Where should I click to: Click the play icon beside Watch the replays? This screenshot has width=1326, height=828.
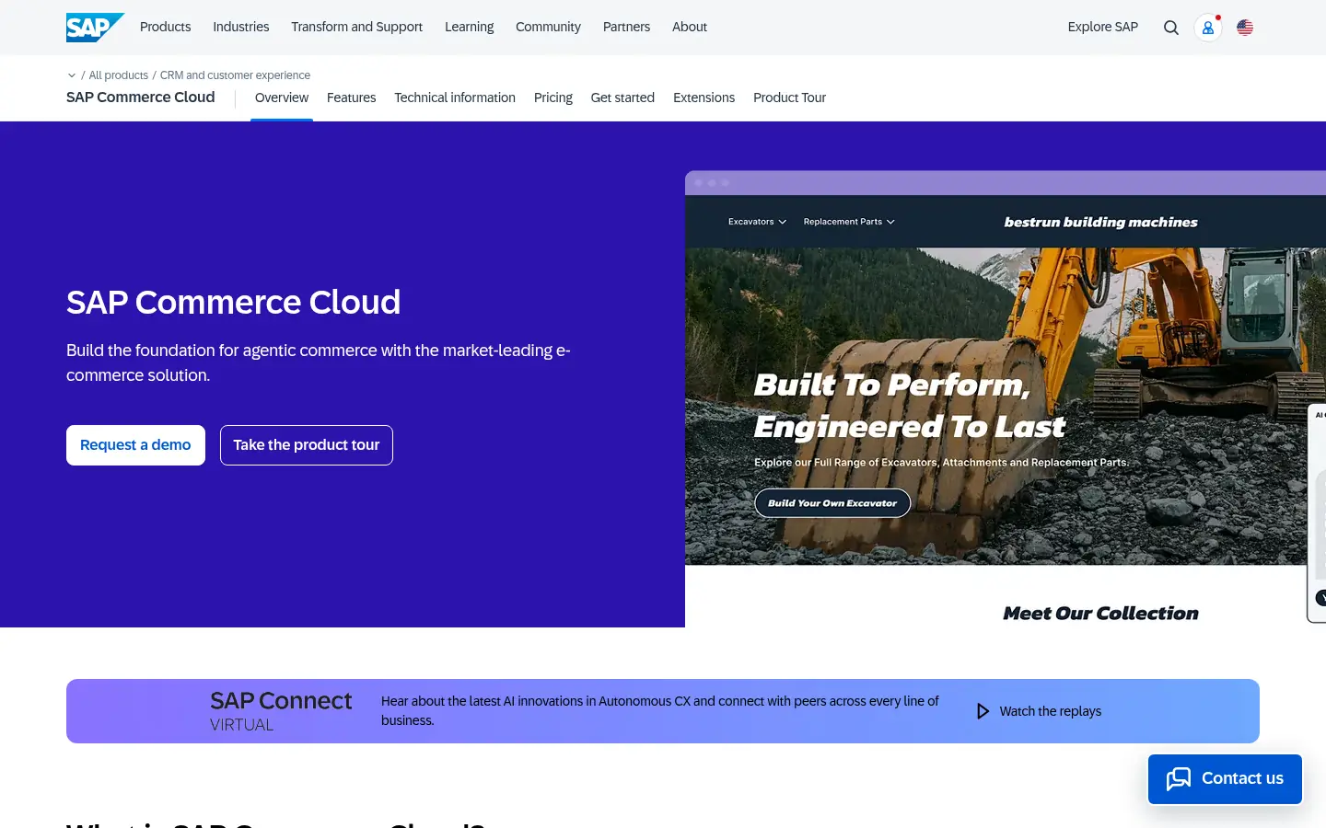(x=983, y=711)
